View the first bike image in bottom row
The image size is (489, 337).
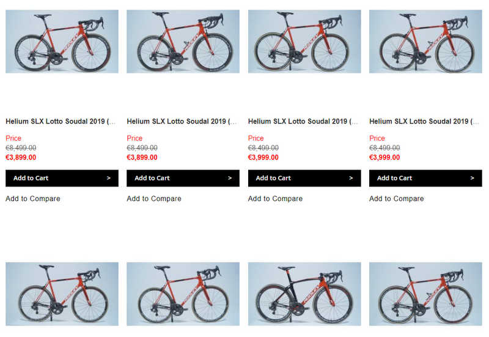click(x=62, y=294)
